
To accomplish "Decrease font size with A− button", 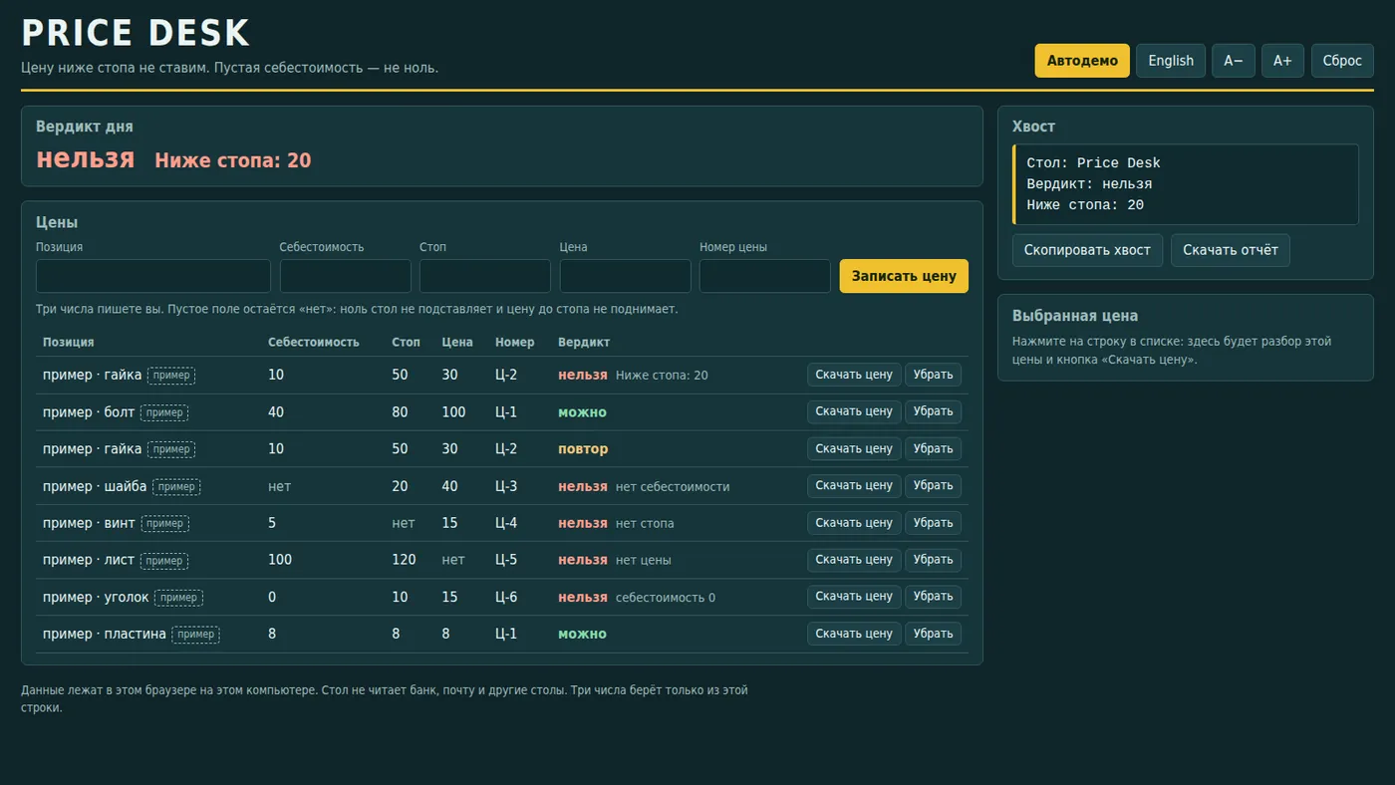I will coord(1234,61).
